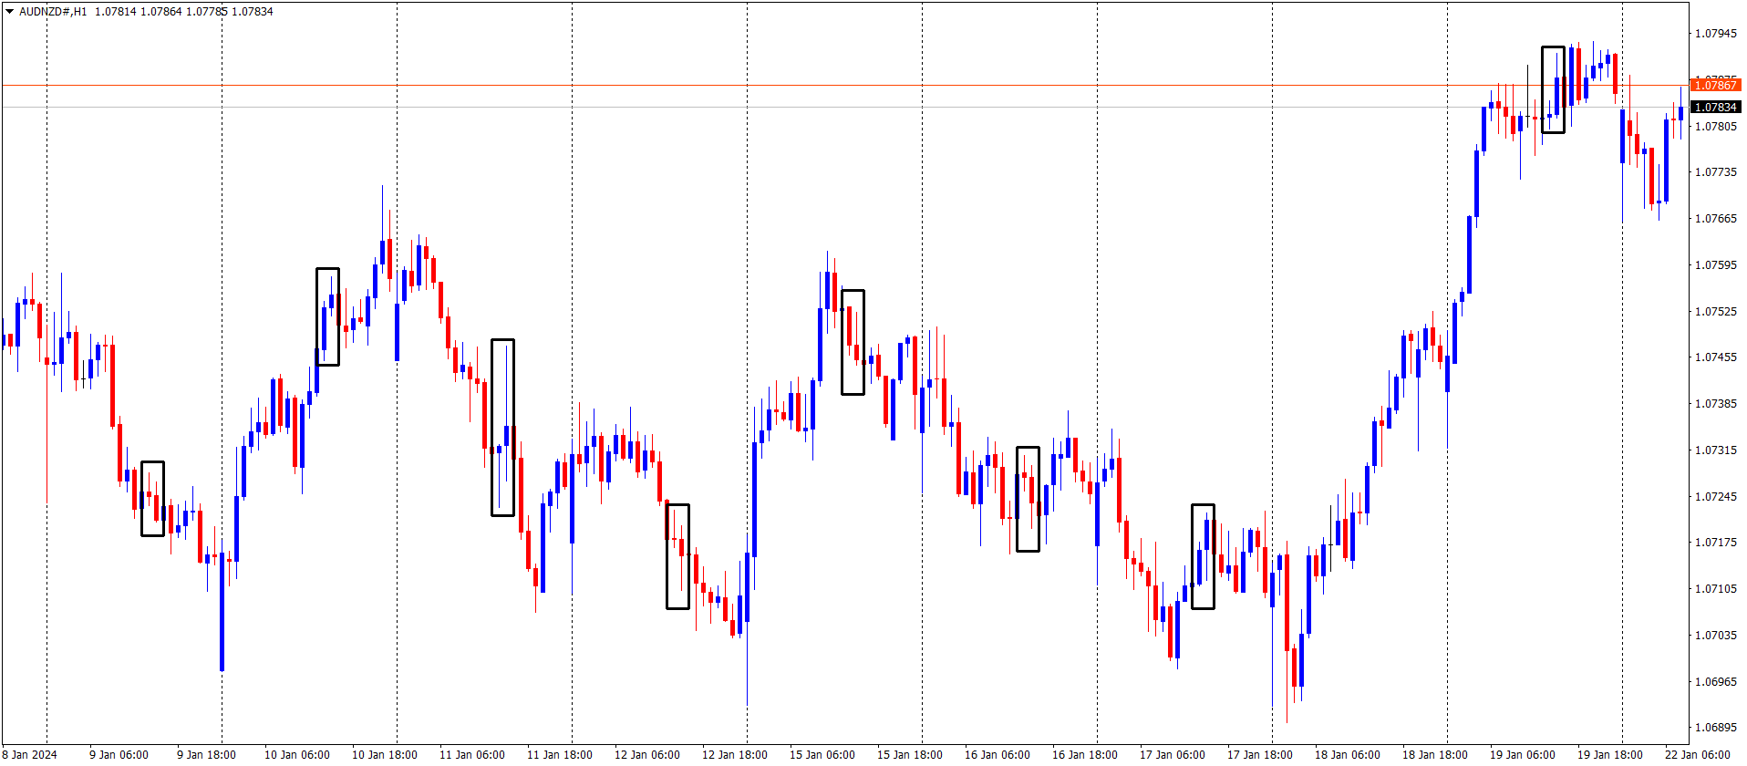The height and width of the screenshot is (766, 1747).
Task: Click the low price value 1.07785
Action: [207, 12]
